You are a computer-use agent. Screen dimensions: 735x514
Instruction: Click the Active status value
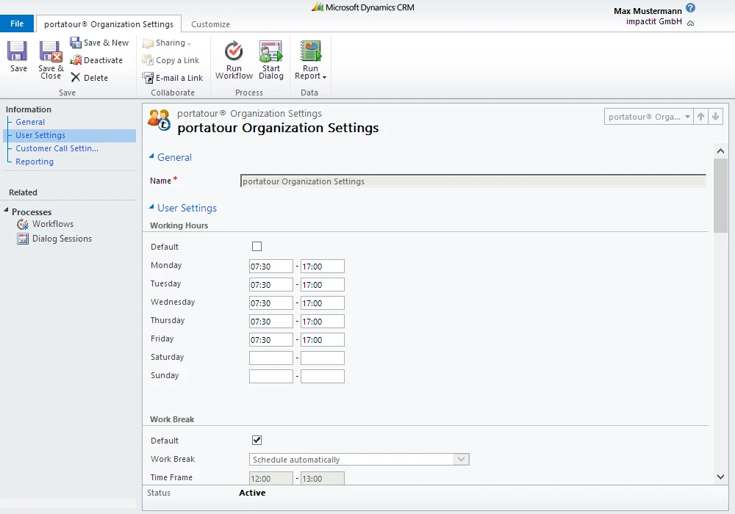(252, 493)
